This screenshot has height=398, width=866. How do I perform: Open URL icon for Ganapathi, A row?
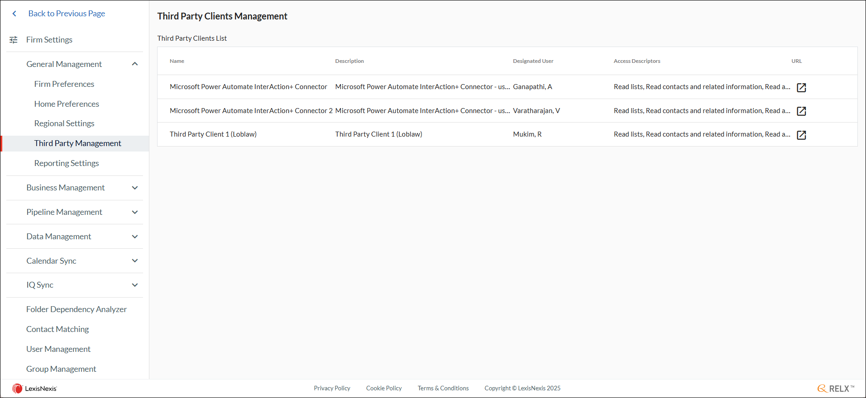click(x=801, y=87)
